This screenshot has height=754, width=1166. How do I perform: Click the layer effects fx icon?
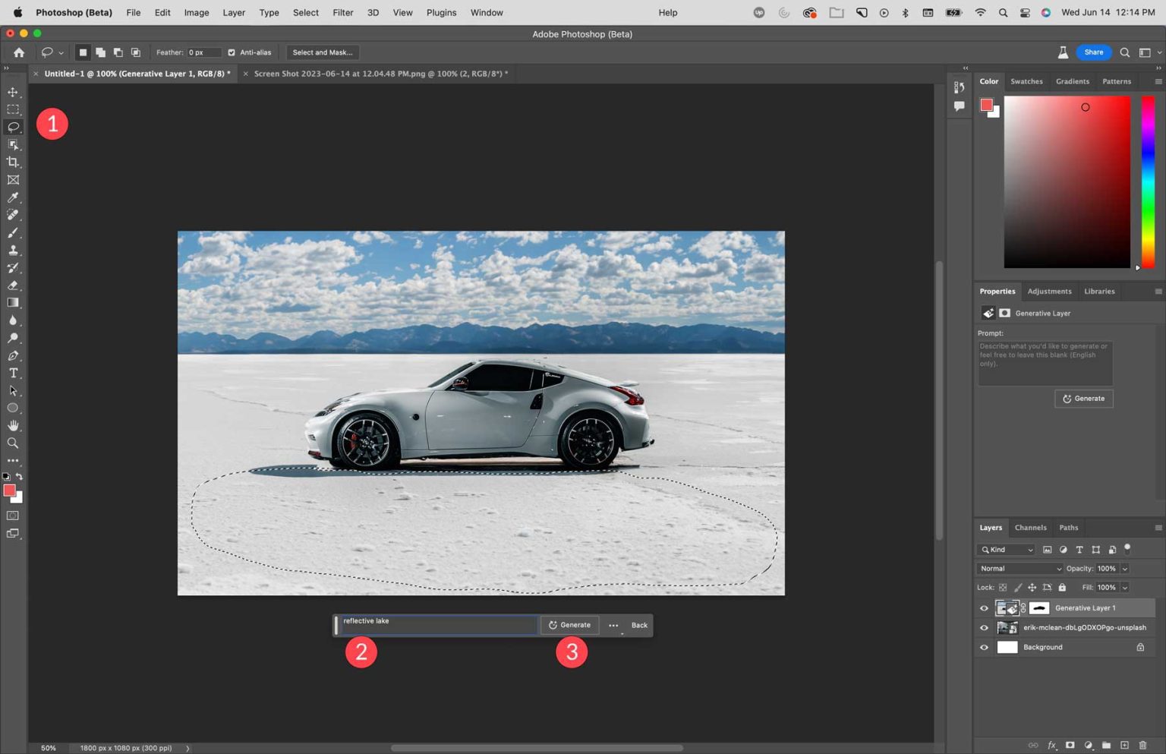[1052, 745]
